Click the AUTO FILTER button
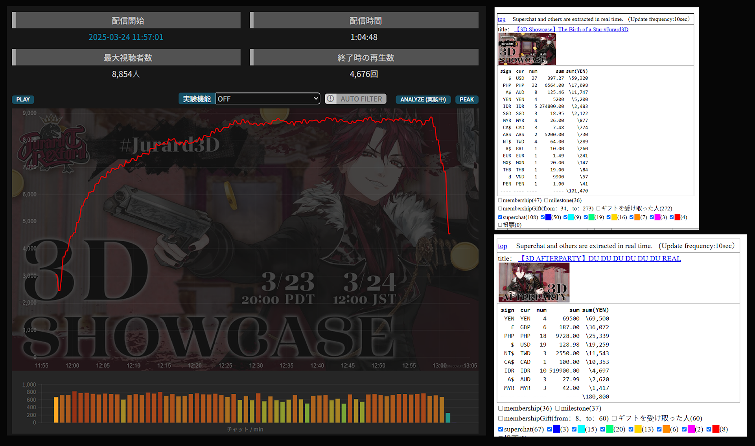 pyautogui.click(x=355, y=99)
